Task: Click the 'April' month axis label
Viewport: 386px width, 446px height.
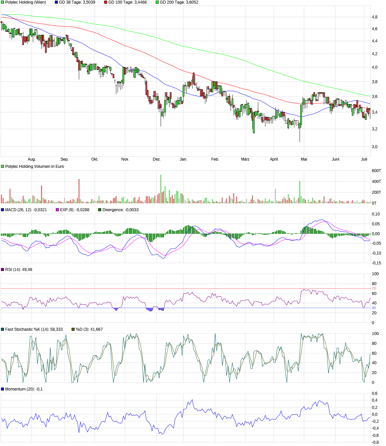Action: [x=274, y=159]
